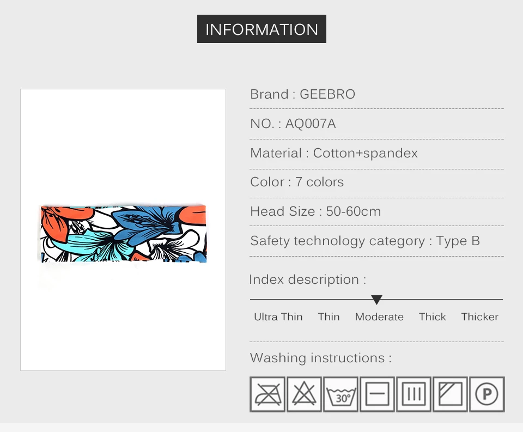Select the Thicker thickness label
This screenshot has width=523, height=432.
pos(479,317)
